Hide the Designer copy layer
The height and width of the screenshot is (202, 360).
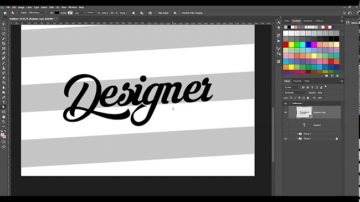point(286,112)
